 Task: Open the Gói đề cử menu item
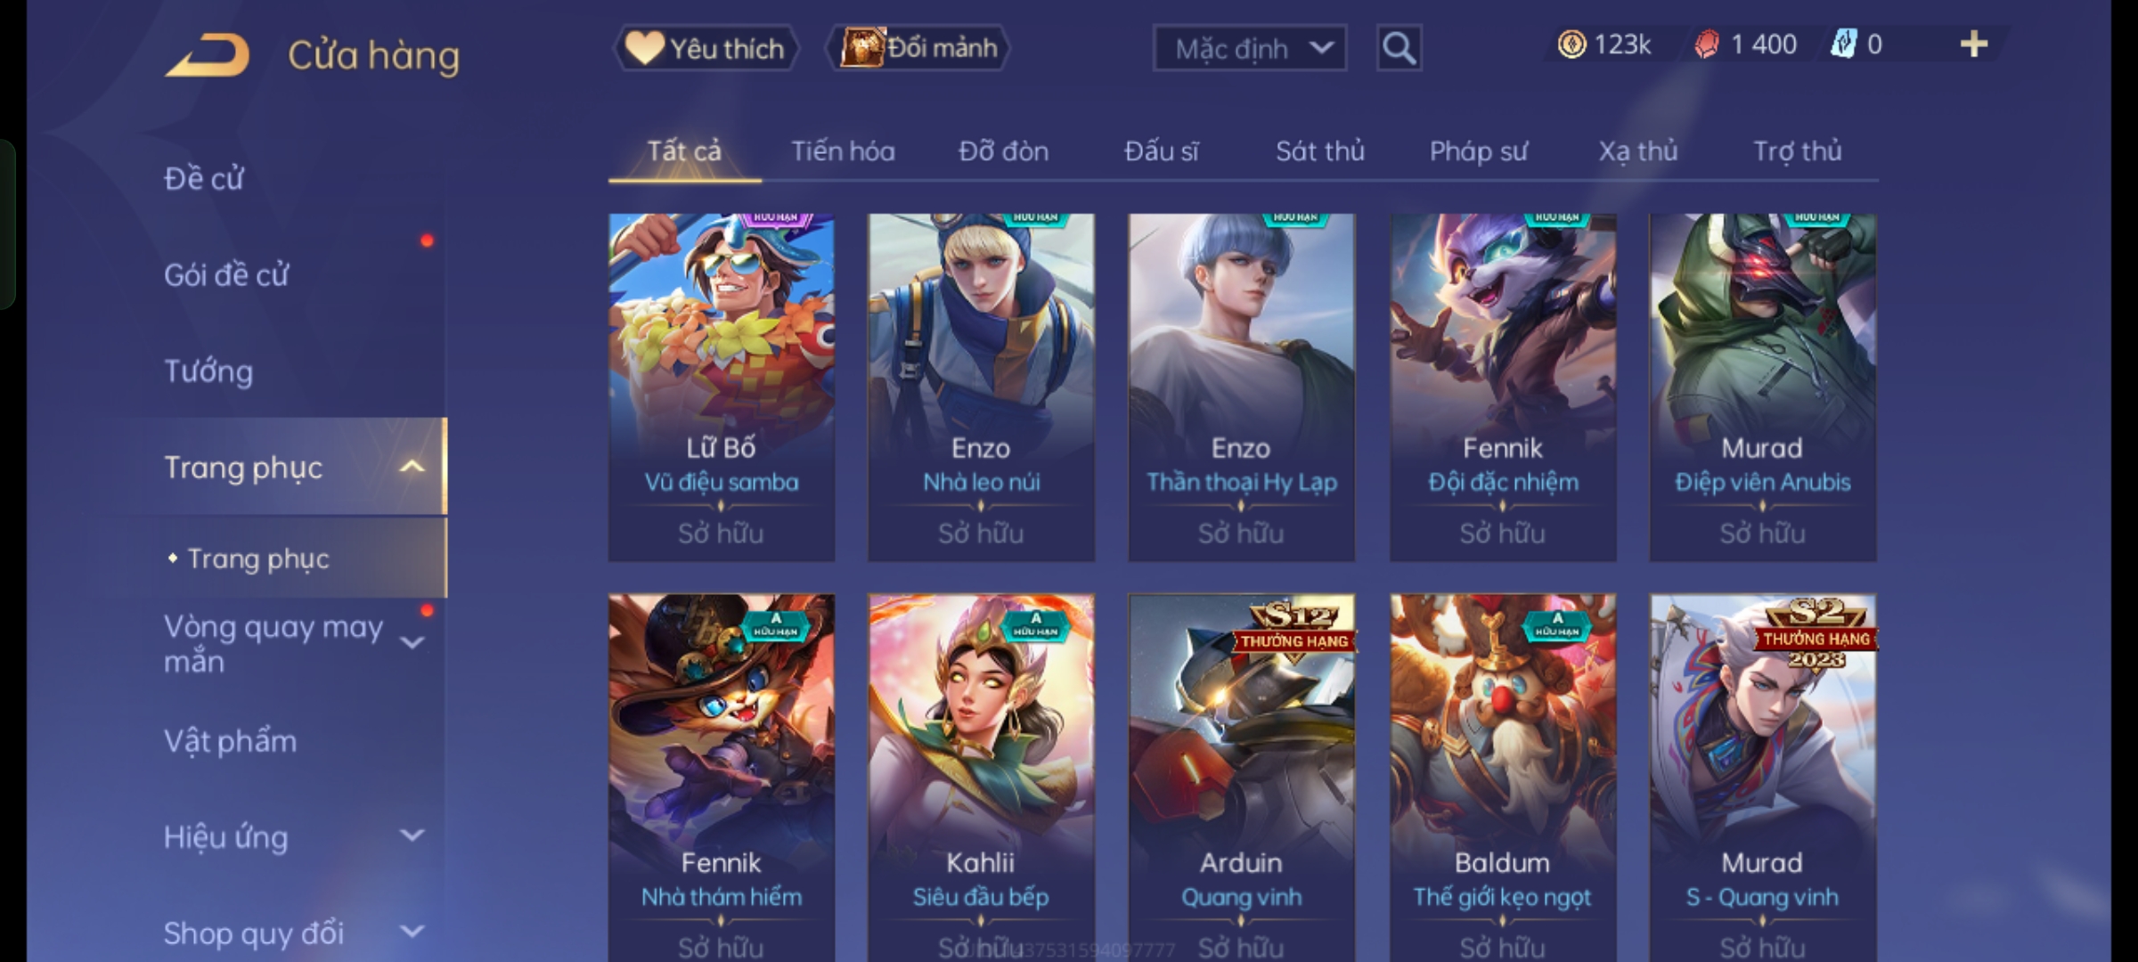tap(226, 275)
